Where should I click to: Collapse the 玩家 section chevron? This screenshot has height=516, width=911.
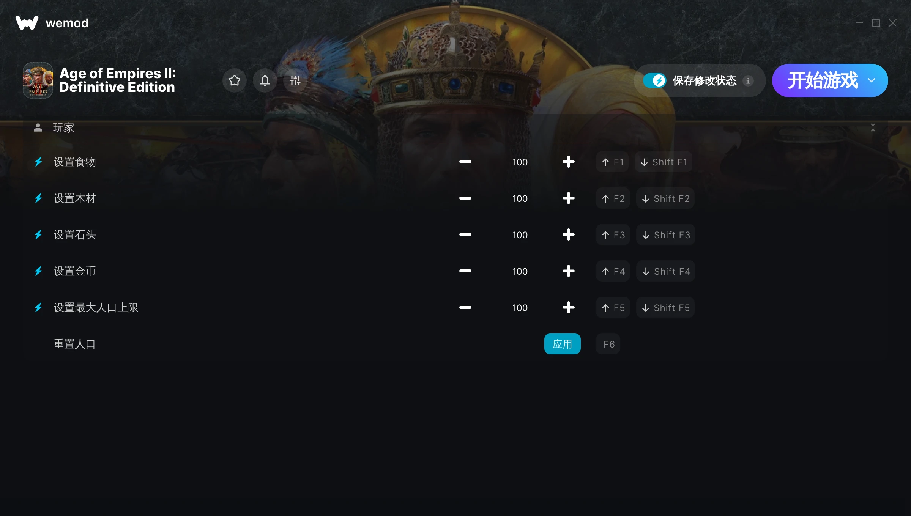click(x=873, y=127)
